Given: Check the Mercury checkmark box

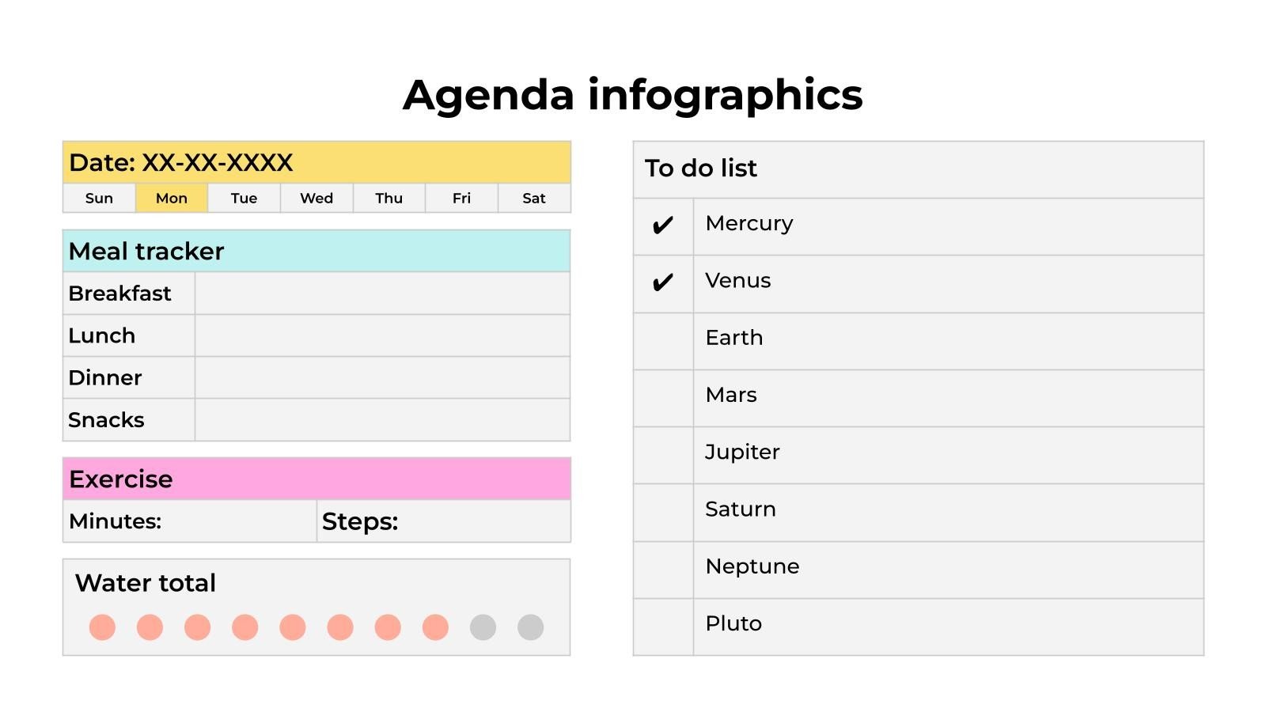Looking at the screenshot, I should pyautogui.click(x=663, y=226).
